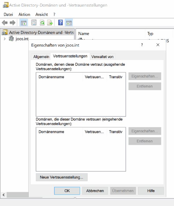Open help via the blue question-mark icon

(60, 23)
